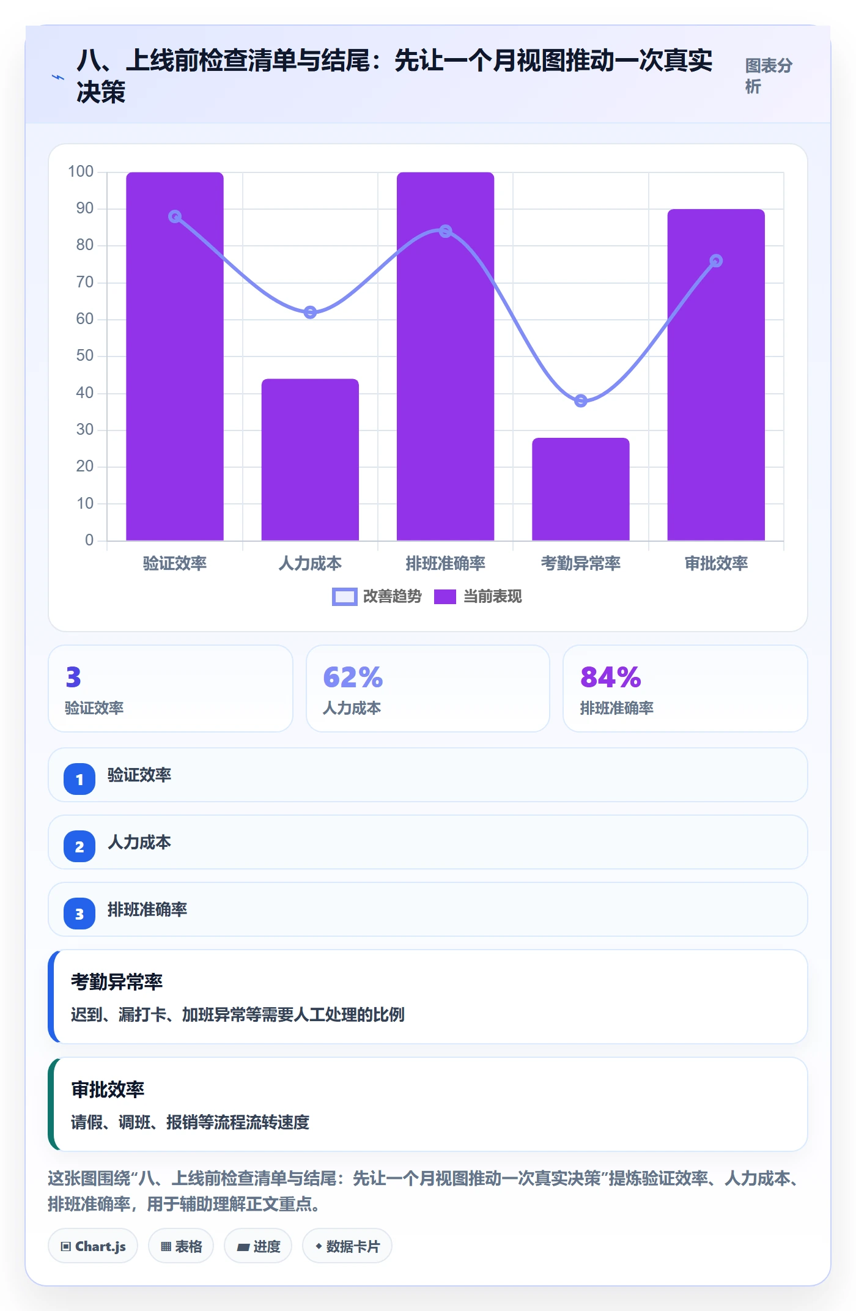856x1311 pixels.
Task: Click the grid icon in the 表格 tag
Action: 166,1246
